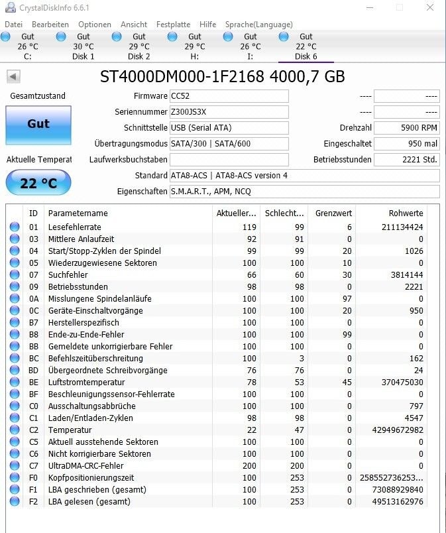Click the status icon for Suchfehler
This screenshot has height=533, width=446.
pos(15,274)
